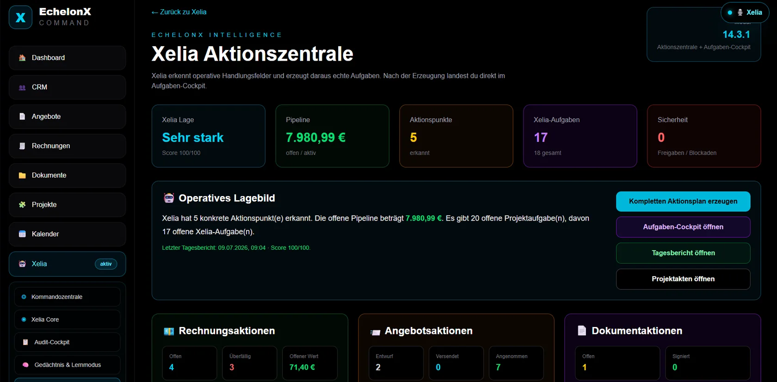Click Projektakten öffnen button

click(683, 279)
